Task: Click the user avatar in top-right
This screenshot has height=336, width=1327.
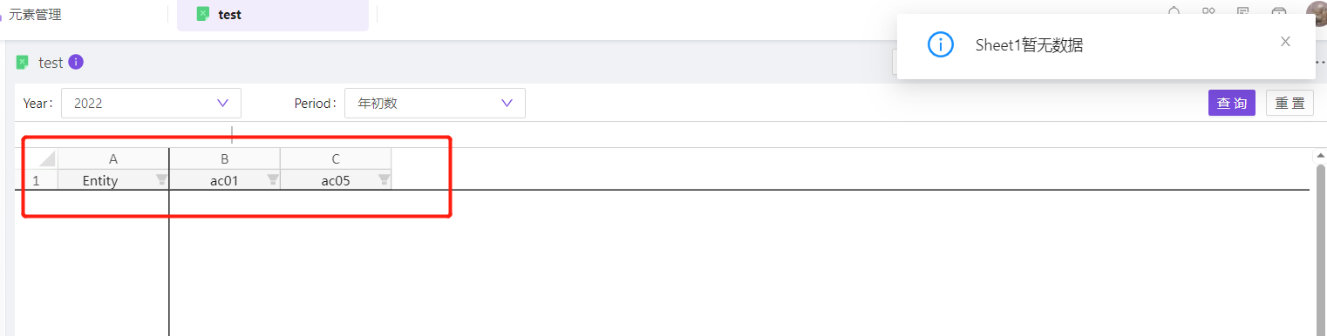Action: [1317, 13]
